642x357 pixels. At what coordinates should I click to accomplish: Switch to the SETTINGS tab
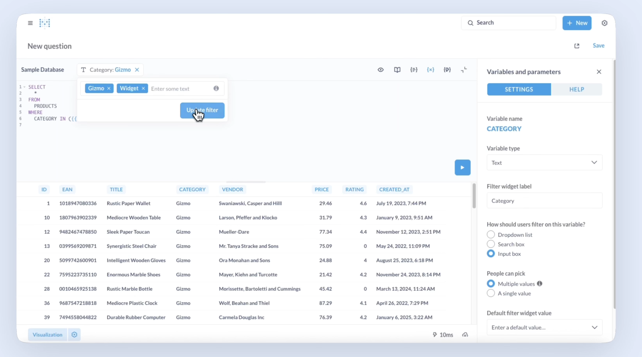pos(519,89)
